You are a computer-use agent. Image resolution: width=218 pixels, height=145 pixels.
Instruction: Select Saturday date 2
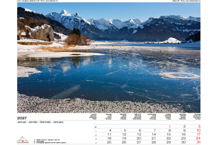pos(184,127)
